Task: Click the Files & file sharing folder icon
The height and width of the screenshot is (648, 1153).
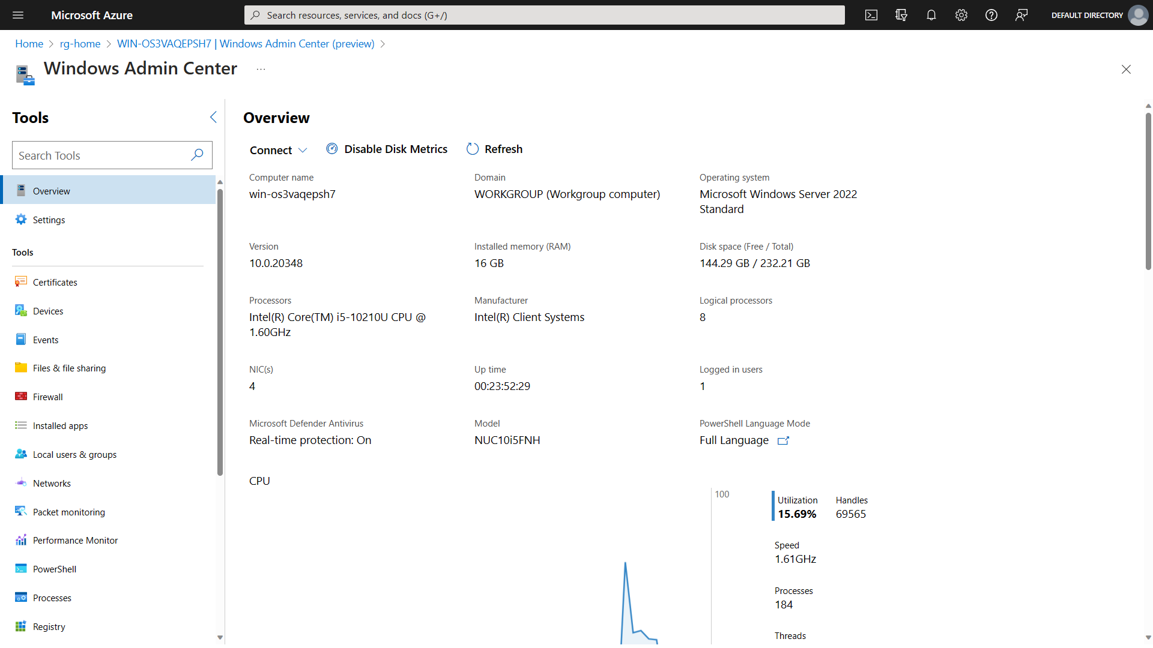Action: point(21,368)
